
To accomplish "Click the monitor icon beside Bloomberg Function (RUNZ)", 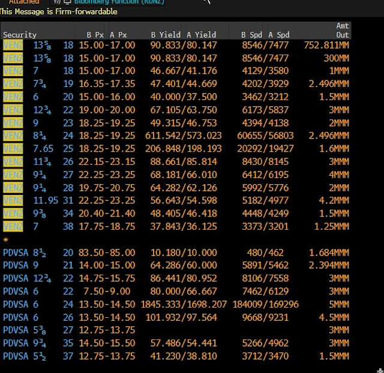I will 67,2.
